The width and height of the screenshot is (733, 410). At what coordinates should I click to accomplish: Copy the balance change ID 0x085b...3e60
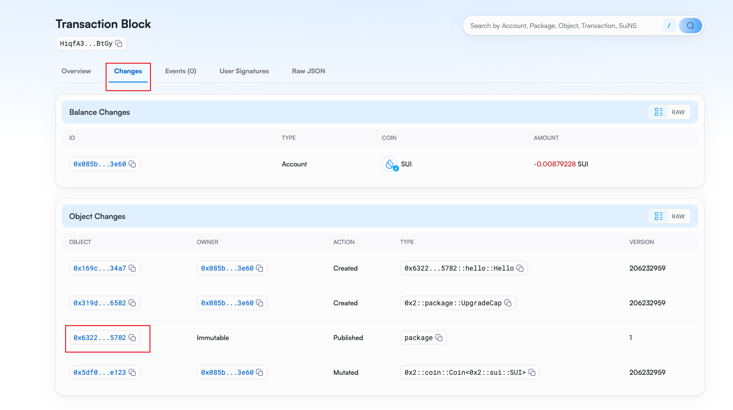coord(132,164)
